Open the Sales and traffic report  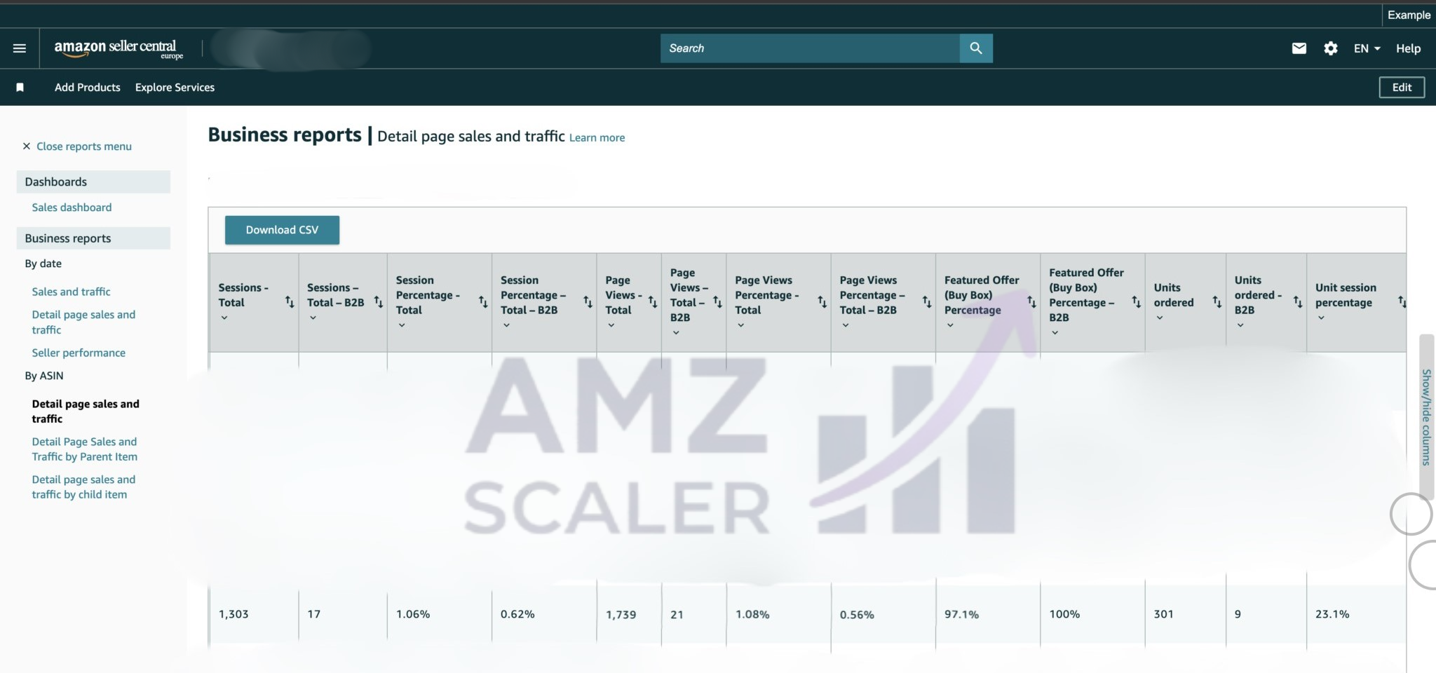tap(71, 292)
